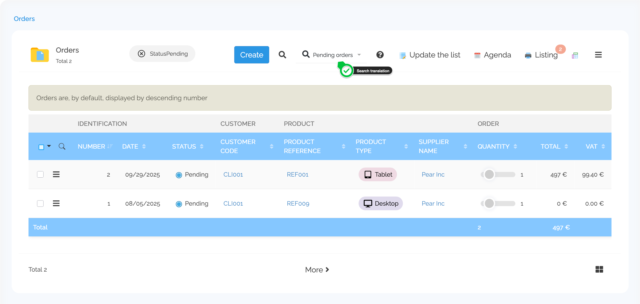This screenshot has width=640, height=304.
Task: Click the column search magnifier in header
Action: point(62,146)
